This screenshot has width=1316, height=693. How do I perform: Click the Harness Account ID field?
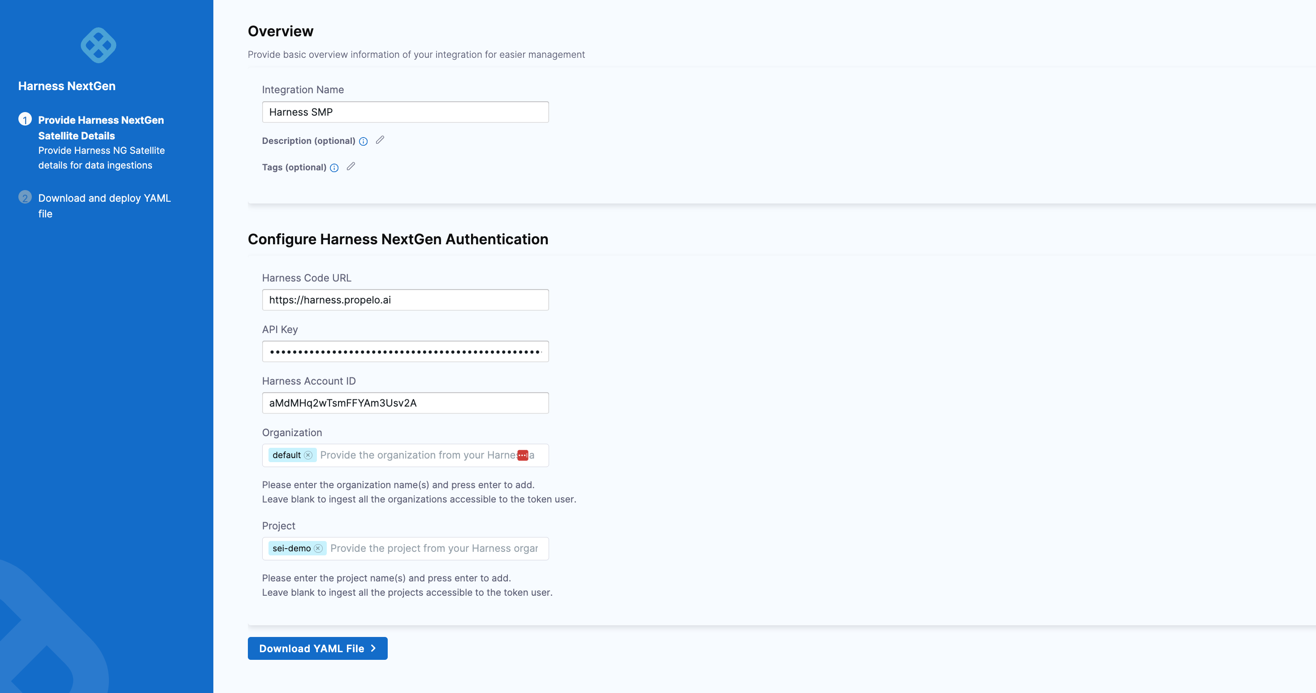(x=405, y=403)
